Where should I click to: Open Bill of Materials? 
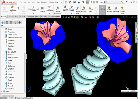[84, 9]
